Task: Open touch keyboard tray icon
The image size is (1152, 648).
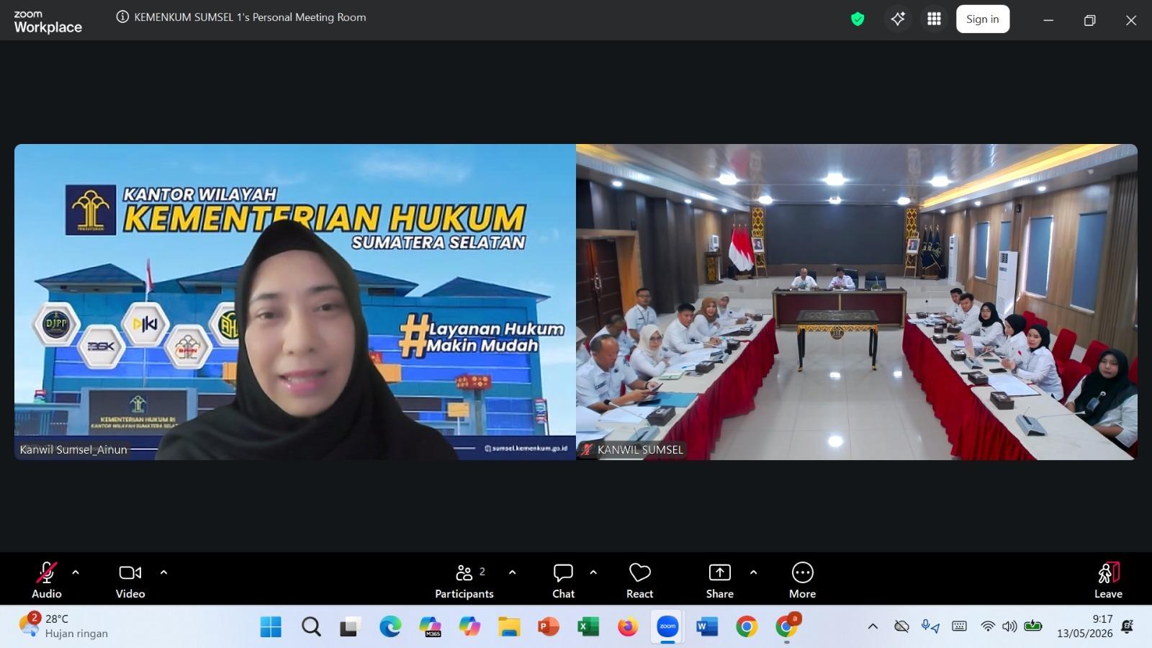Action: 959,626
